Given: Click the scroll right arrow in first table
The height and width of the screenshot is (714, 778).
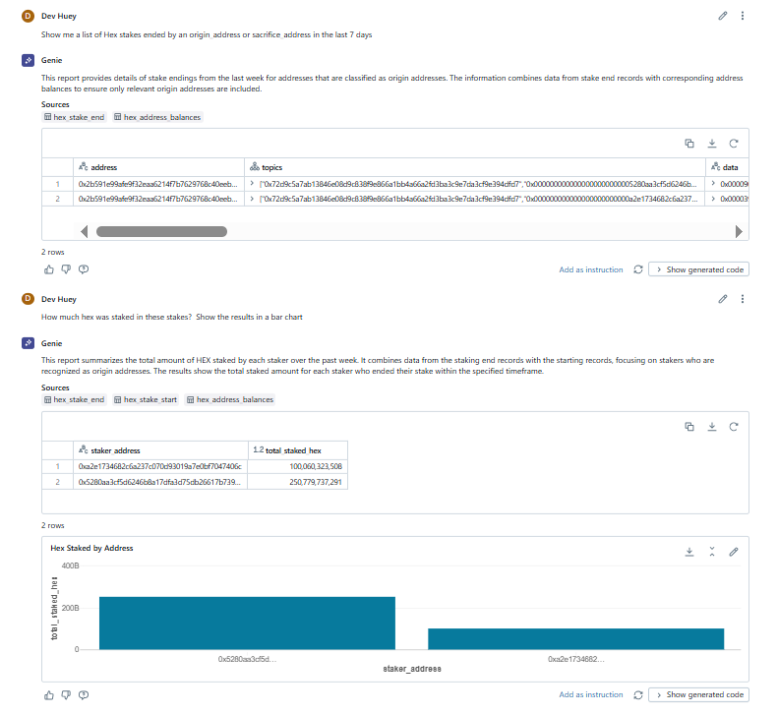Looking at the screenshot, I should (x=739, y=231).
